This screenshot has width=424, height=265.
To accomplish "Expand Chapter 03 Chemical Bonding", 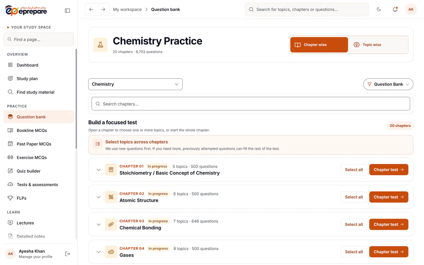I will tap(98, 224).
